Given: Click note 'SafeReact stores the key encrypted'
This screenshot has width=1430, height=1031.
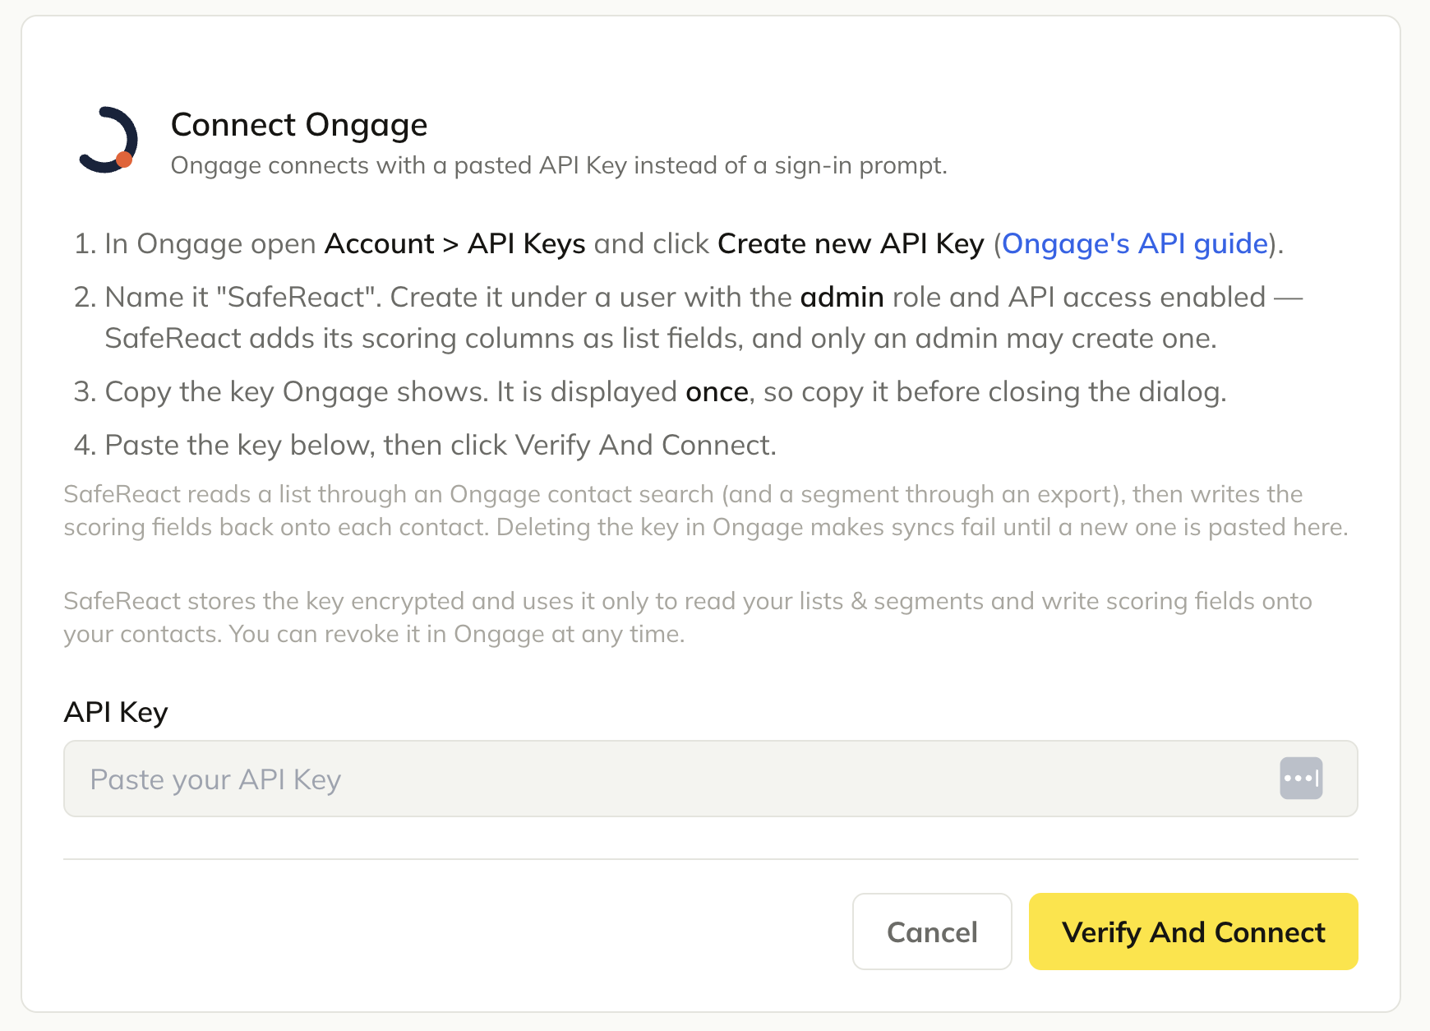Looking at the screenshot, I should 688,617.
